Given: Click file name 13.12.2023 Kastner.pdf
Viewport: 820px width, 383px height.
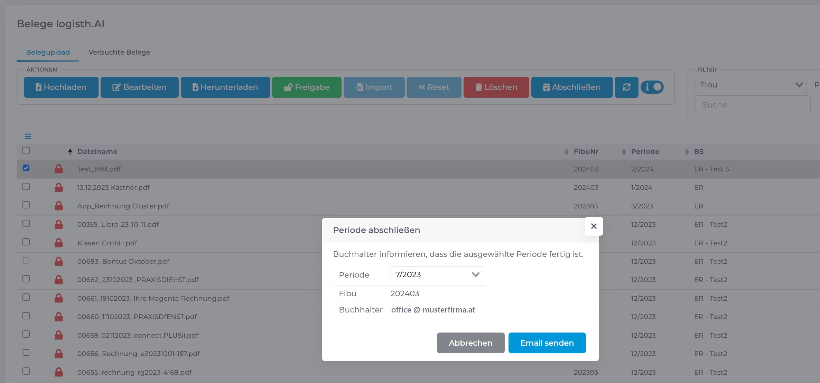Looking at the screenshot, I should point(113,187).
